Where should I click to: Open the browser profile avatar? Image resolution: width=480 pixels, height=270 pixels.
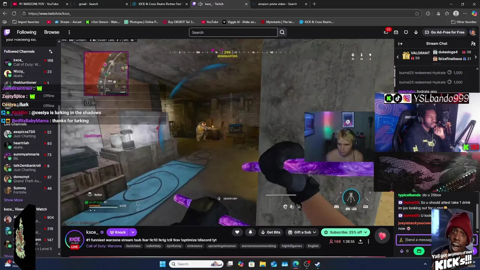coord(456,13)
